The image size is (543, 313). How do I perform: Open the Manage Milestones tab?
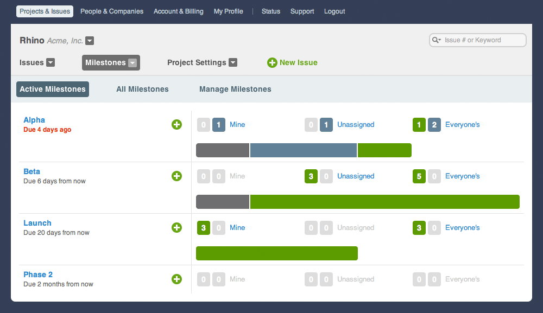click(235, 89)
